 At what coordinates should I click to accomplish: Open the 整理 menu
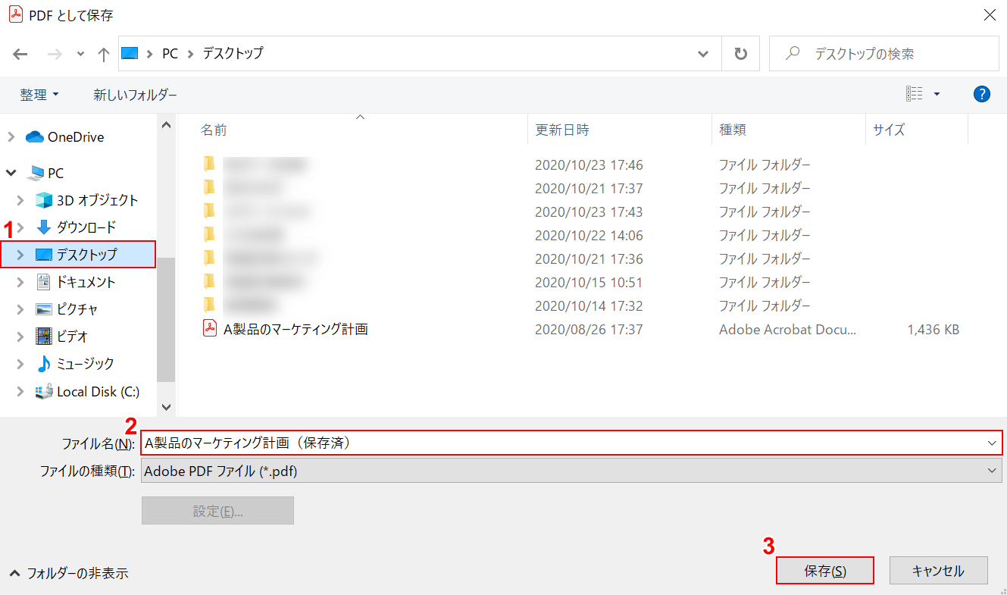click(39, 95)
